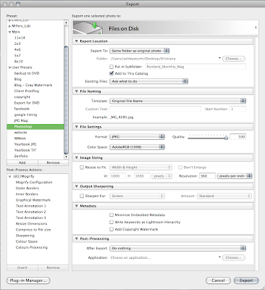Open the Export To dropdown

[140, 51]
